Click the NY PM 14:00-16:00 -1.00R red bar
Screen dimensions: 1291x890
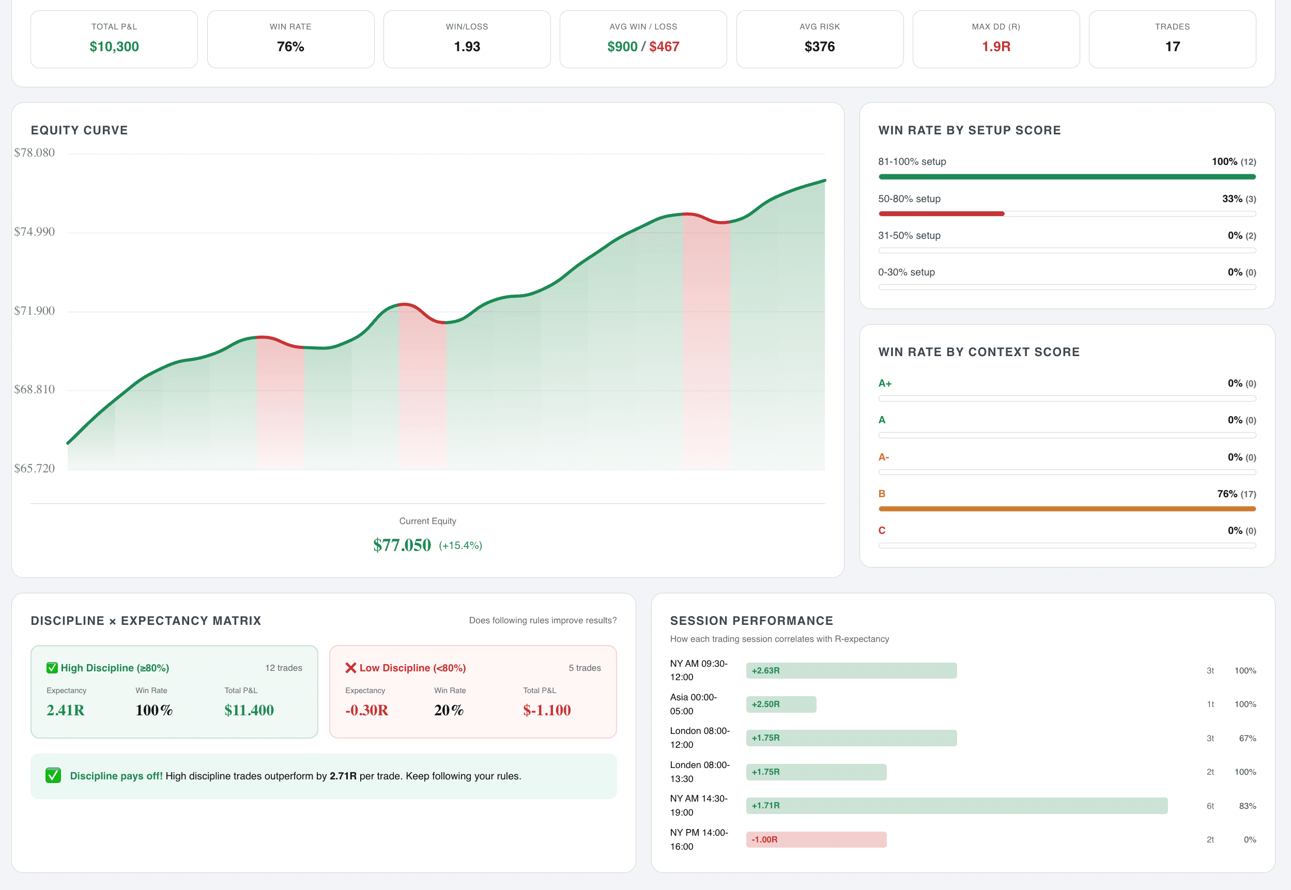(816, 839)
